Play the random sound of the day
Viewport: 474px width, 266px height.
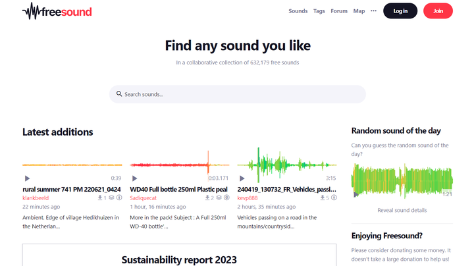point(356,194)
